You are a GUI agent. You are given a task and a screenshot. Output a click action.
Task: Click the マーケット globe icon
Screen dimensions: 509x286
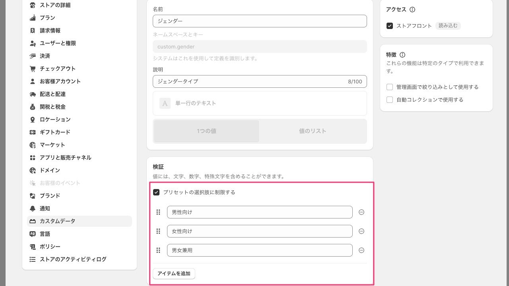point(33,145)
